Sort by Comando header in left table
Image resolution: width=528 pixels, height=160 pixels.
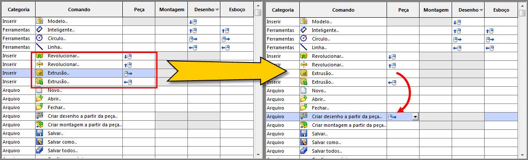point(79,9)
